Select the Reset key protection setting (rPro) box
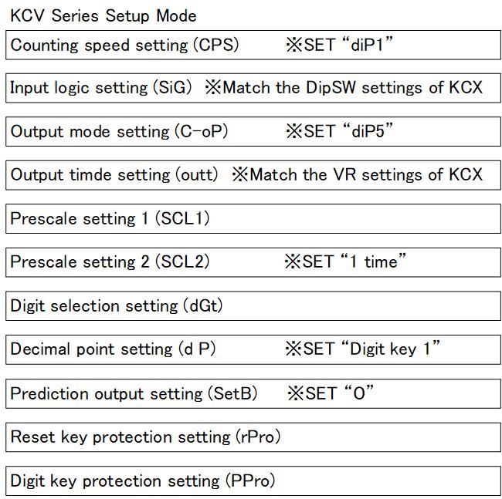Screen dimensions: 502x499 pyautogui.click(x=253, y=437)
